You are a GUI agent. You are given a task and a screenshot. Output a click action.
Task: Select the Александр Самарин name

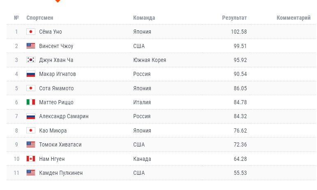coord(64,117)
